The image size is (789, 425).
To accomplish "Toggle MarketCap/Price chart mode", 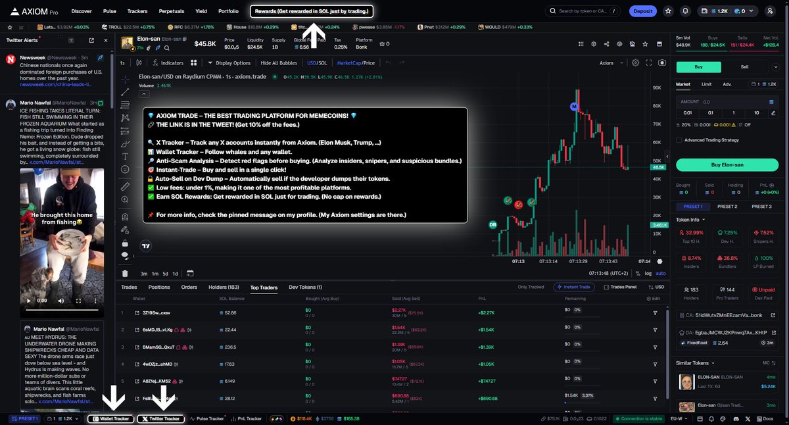I will click(x=356, y=63).
